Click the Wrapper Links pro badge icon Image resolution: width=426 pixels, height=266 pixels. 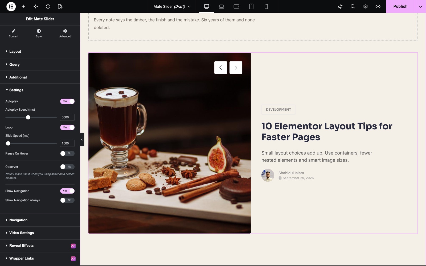coord(73,259)
